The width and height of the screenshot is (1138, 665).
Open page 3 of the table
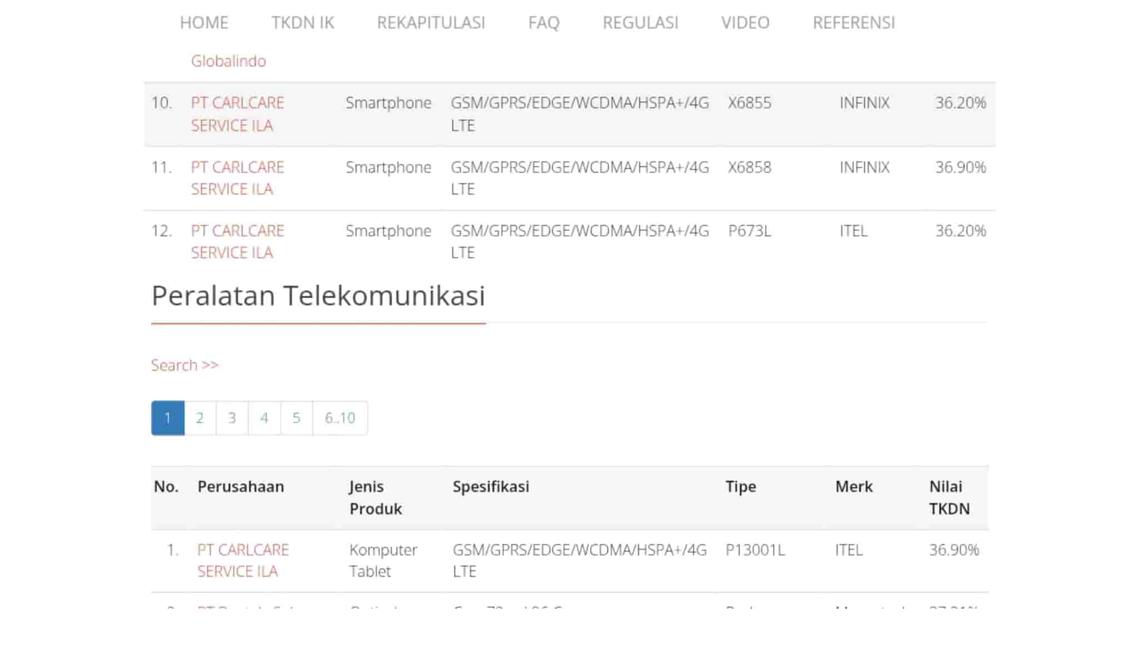pyautogui.click(x=232, y=418)
